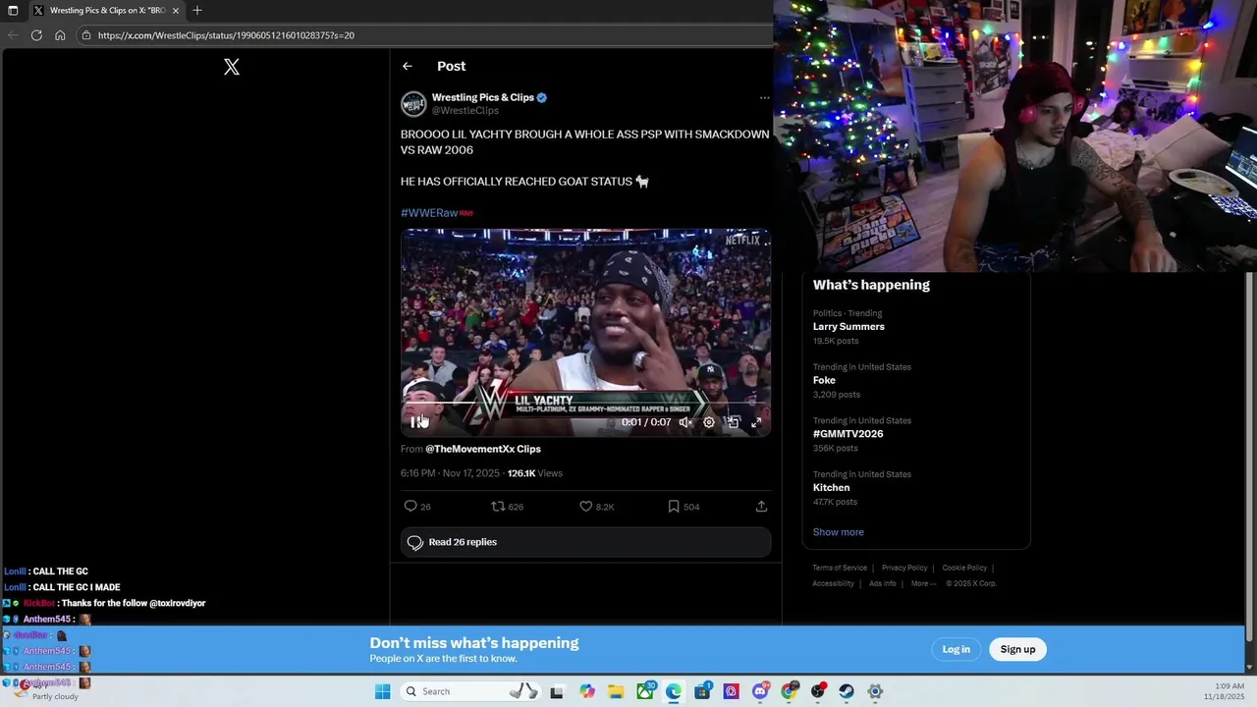Open the Larry Summers trending topic

coord(848,326)
